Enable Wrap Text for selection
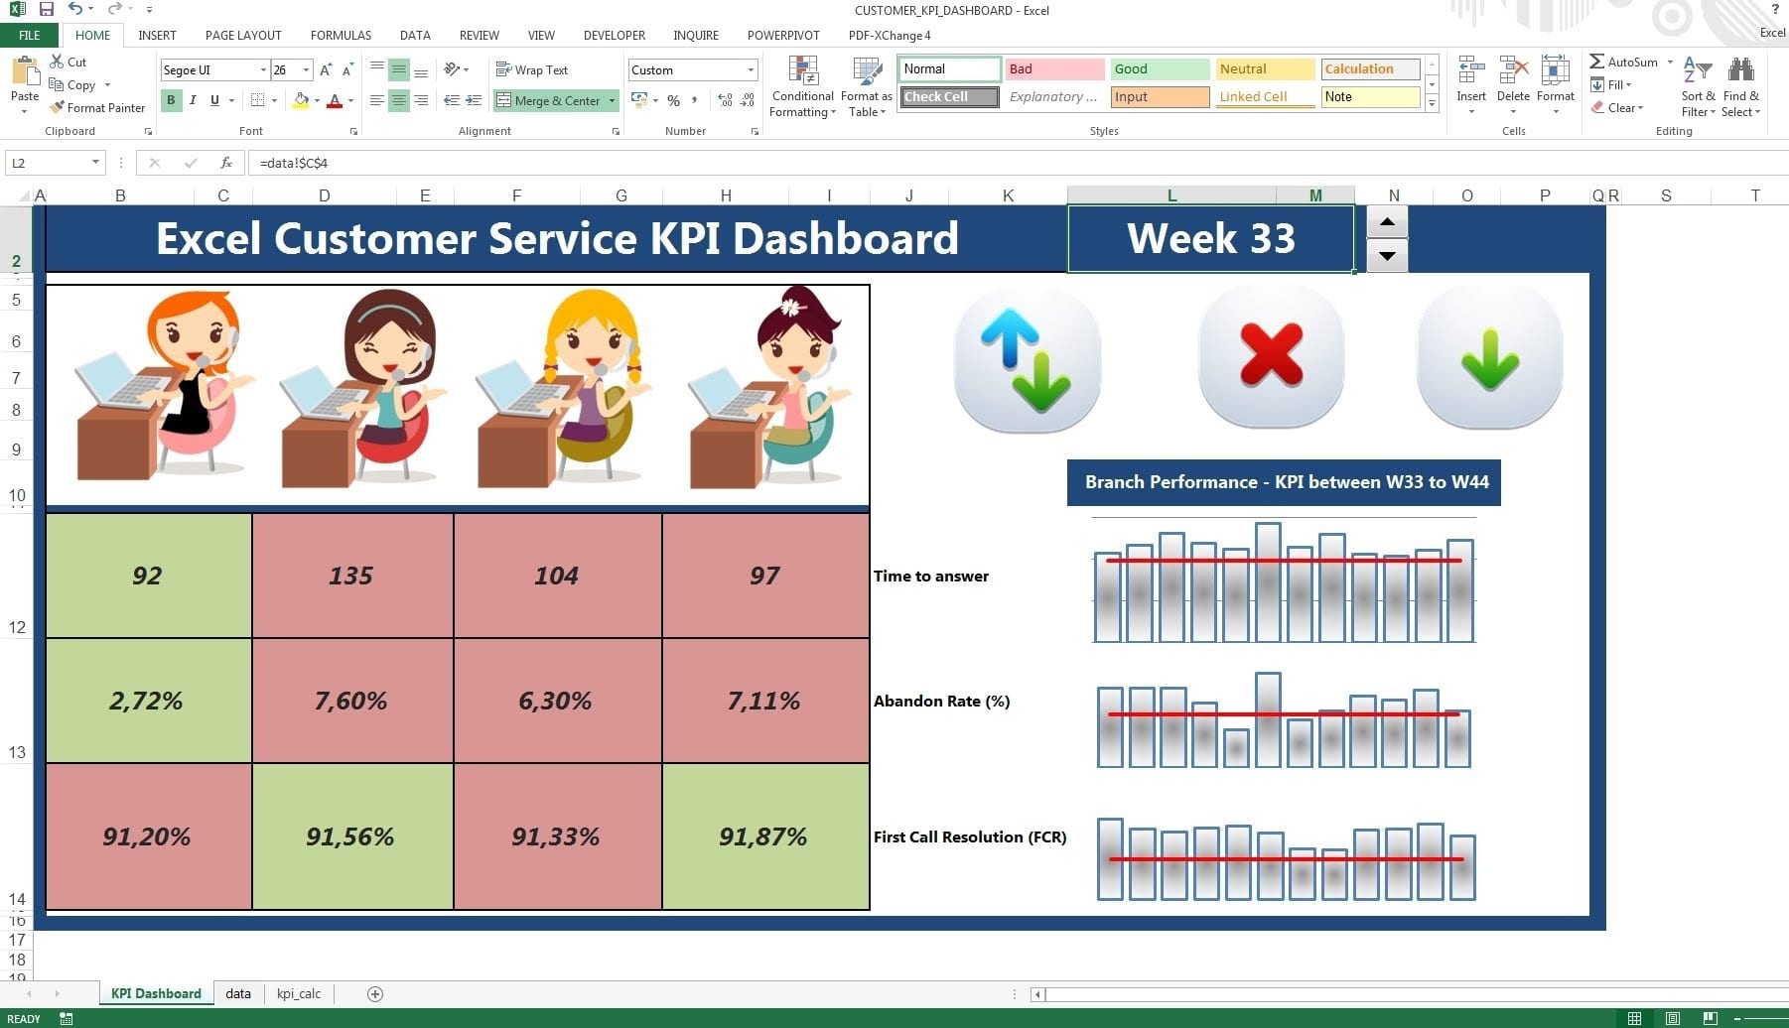Screen dimensions: 1789x1028 (532, 69)
